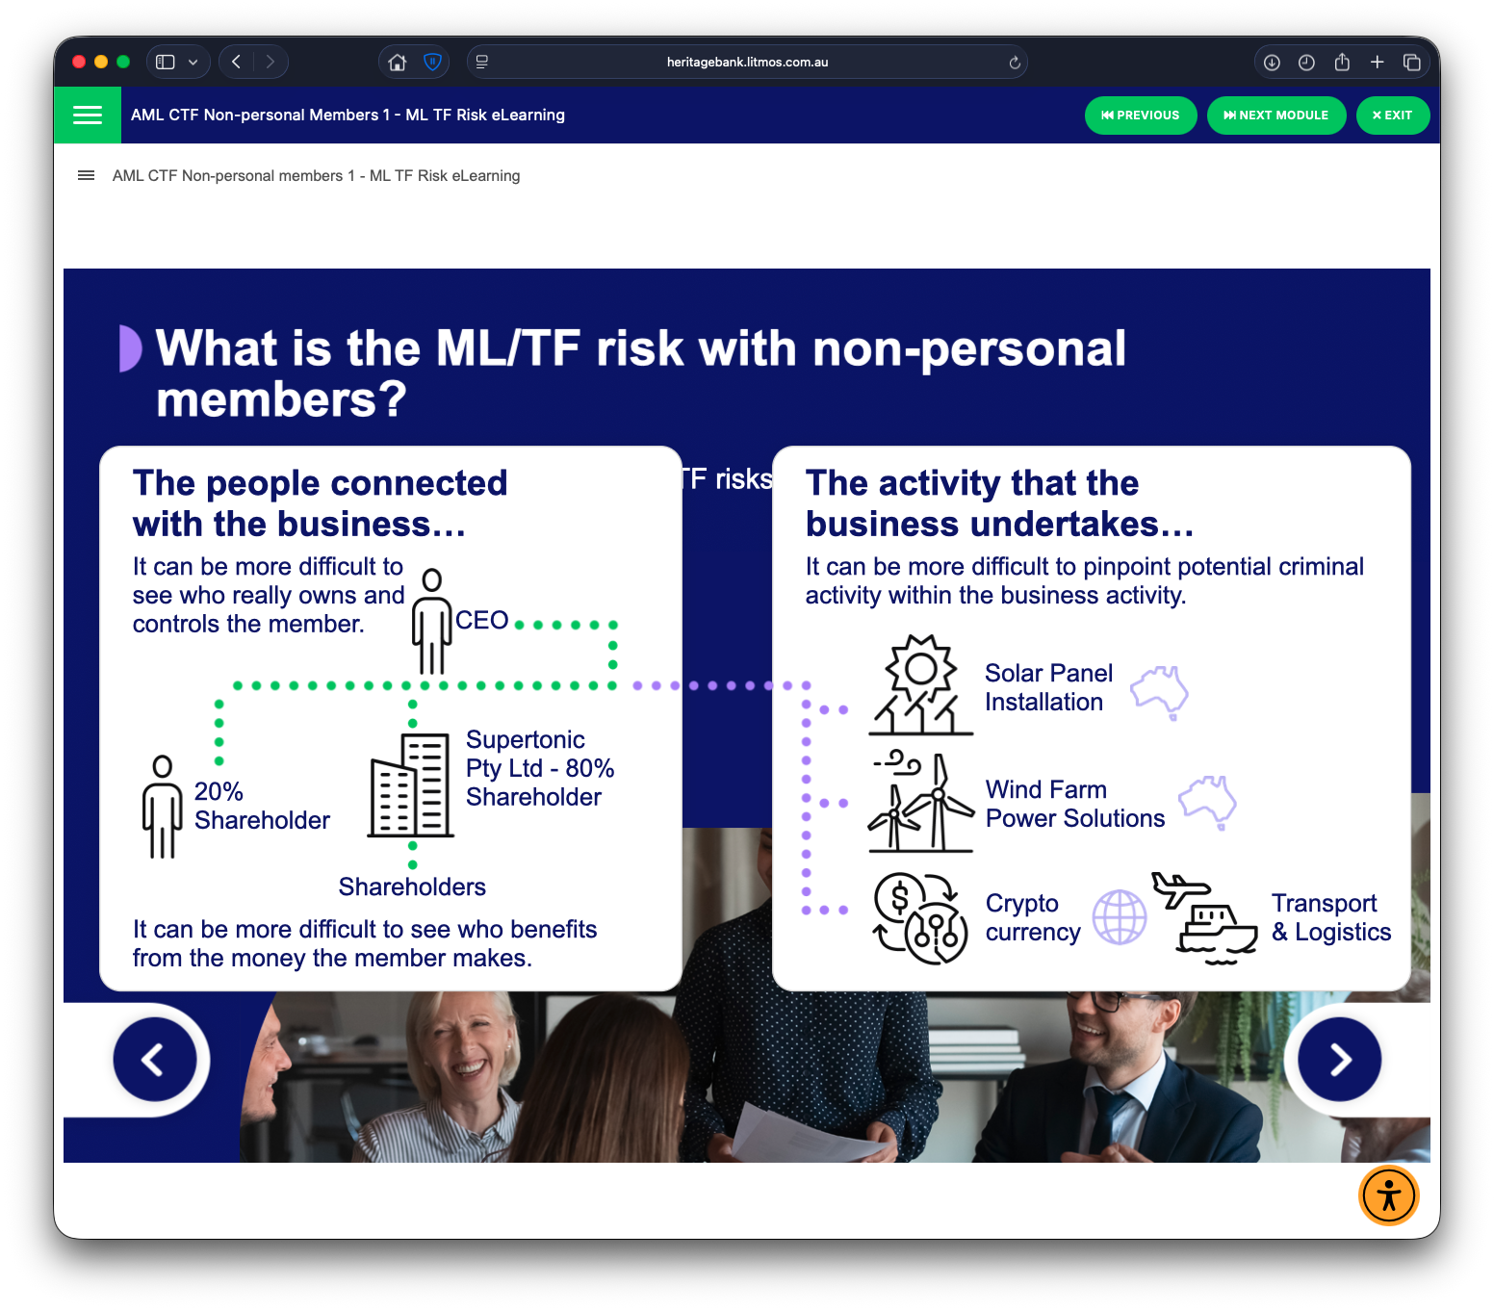Click the Solar Panel Installation icon

(920, 684)
